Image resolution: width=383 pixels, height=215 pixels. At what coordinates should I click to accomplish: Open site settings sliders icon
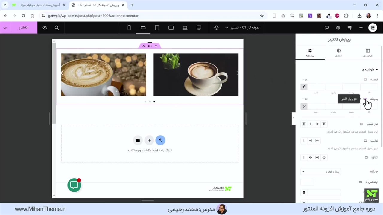(349, 27)
